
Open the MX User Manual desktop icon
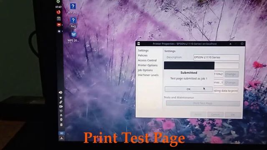[x=73, y=9]
